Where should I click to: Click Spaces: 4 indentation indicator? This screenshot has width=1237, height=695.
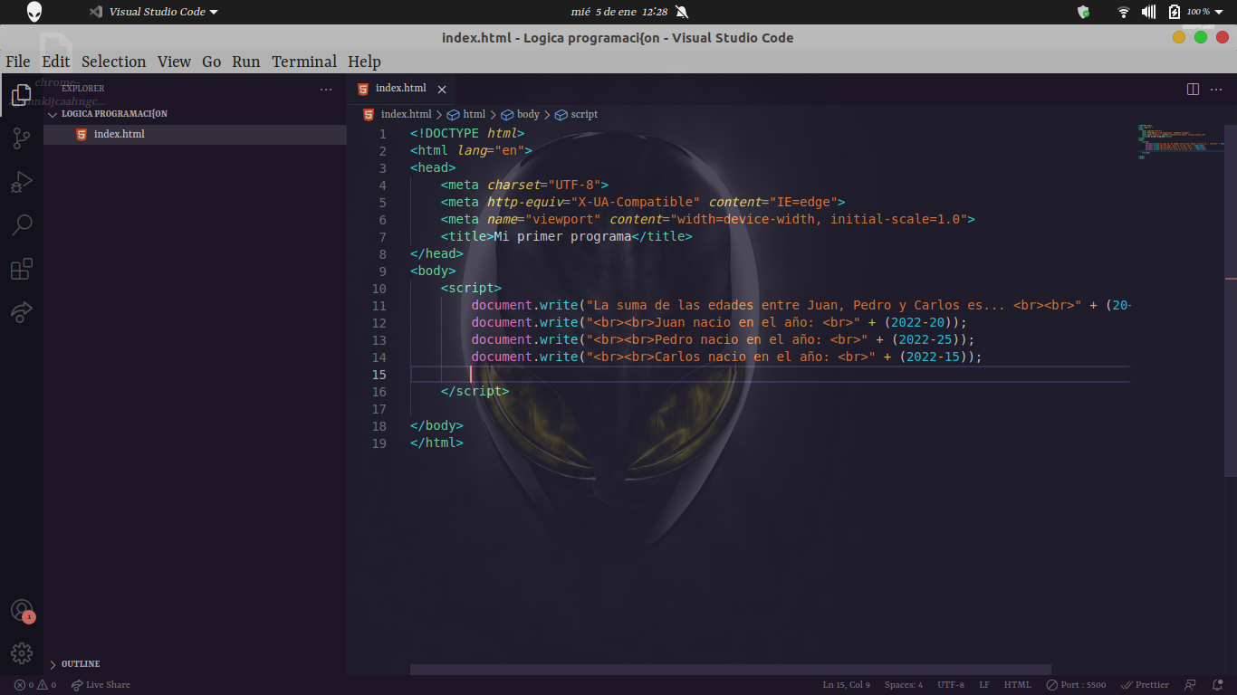point(903,685)
